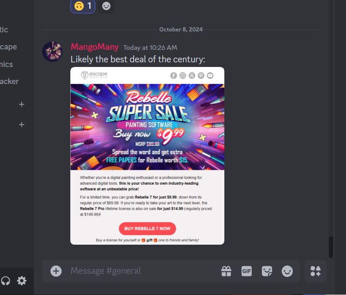Click the second plus in the sidebar
This screenshot has height=295, width=346.
22,125
